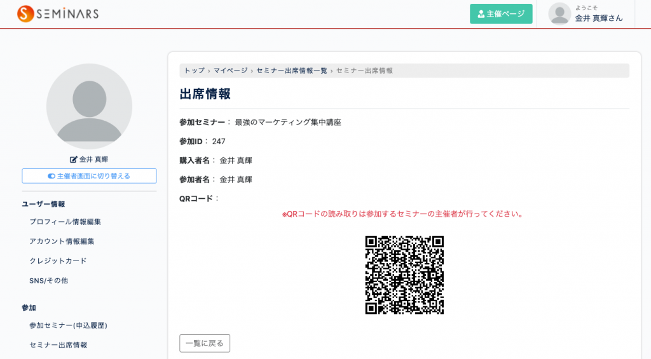Open アカウント情報編集 in the sidebar
The width and height of the screenshot is (651, 359).
point(62,241)
